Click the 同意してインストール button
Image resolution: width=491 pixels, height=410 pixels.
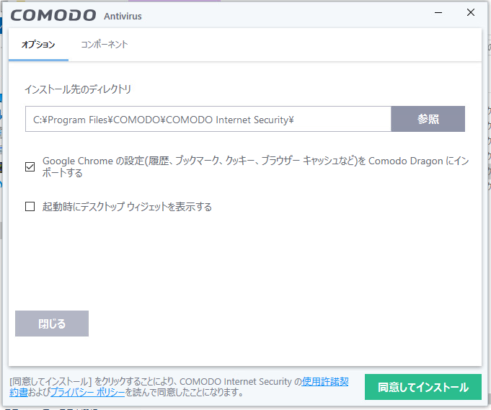[x=423, y=387]
